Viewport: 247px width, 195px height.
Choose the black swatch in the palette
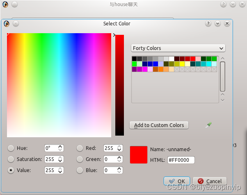[x=134, y=59]
